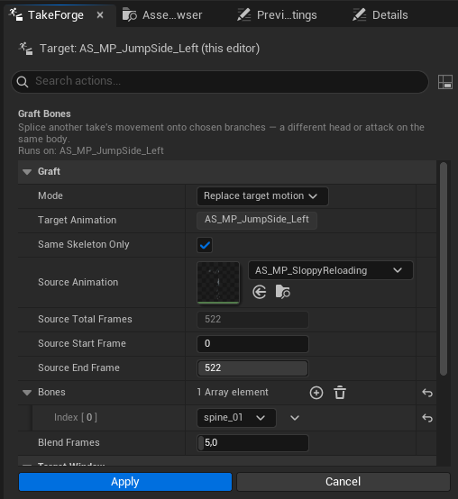458x499 pixels.
Task: Switch to the Asset Browser tab
Action: pos(162,15)
